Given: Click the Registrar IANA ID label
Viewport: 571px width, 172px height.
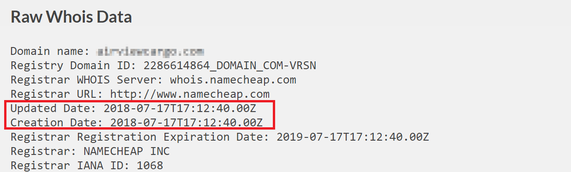Looking at the screenshot, I should click(x=67, y=165).
